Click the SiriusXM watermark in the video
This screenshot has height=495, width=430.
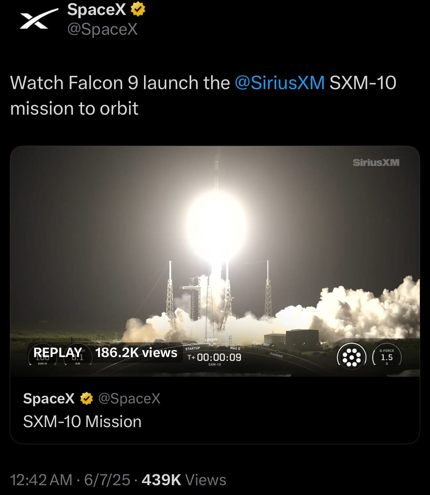click(376, 162)
